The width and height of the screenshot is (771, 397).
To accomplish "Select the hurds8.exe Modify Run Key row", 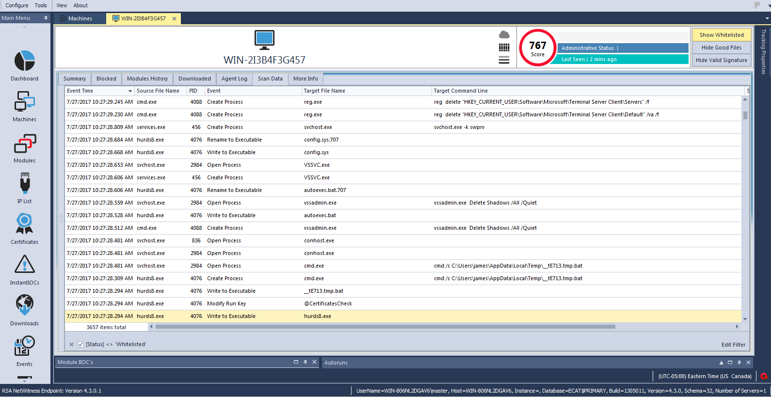I will click(x=226, y=303).
